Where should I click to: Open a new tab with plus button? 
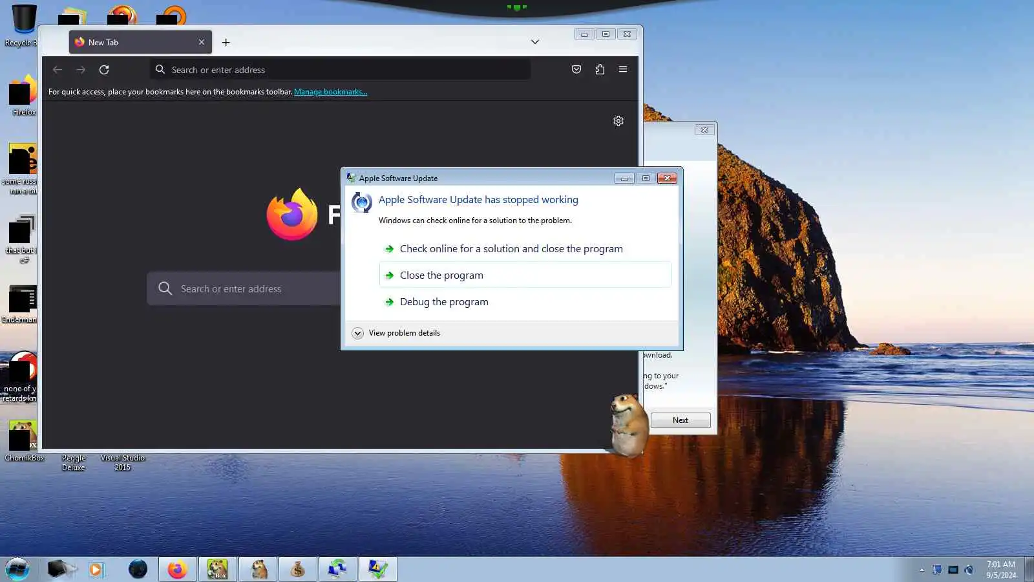click(226, 43)
